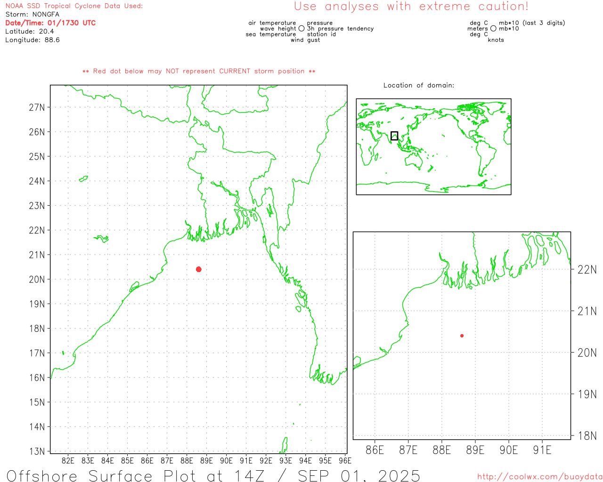Image resolution: width=603 pixels, height=482 pixels.
Task: Click the red storm dot on zoomed inset map
Action: pos(462,336)
